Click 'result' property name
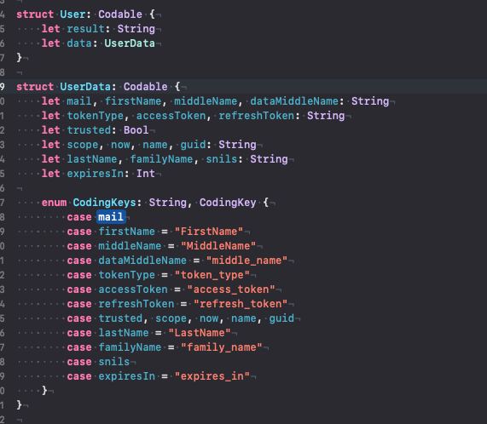 (86, 28)
